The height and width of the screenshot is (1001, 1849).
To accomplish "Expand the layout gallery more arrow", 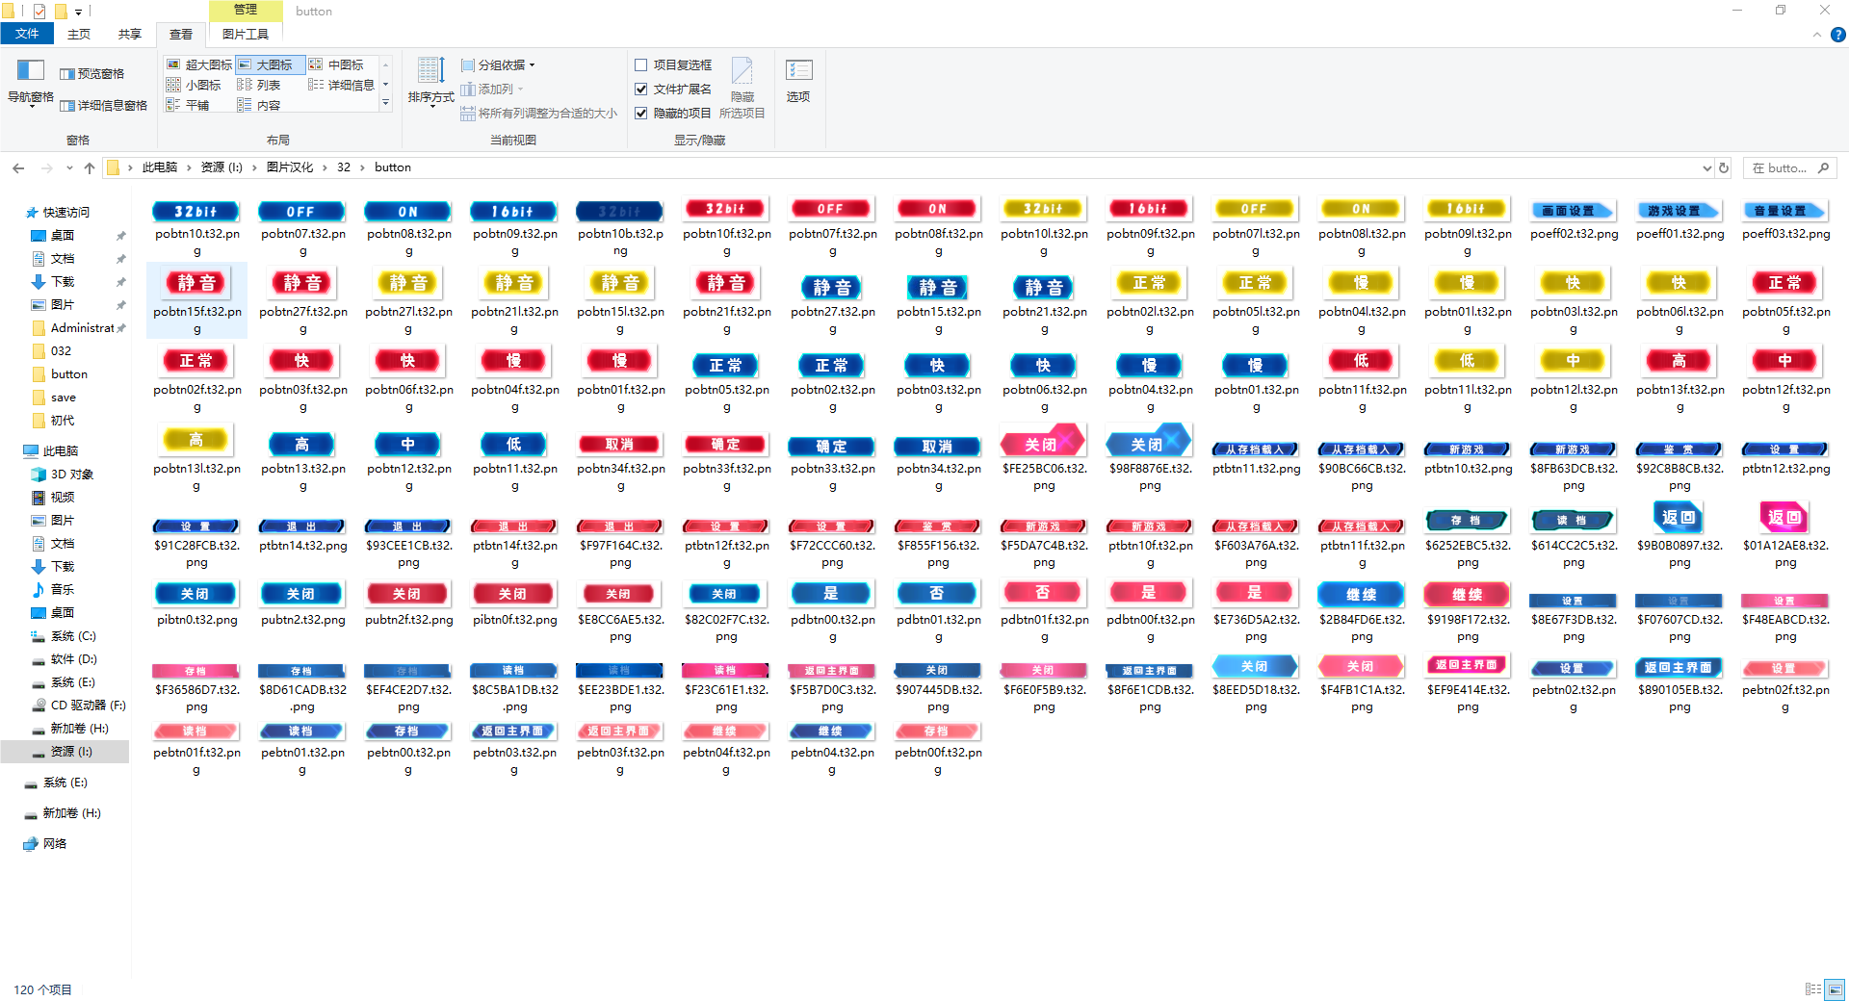I will [385, 102].
